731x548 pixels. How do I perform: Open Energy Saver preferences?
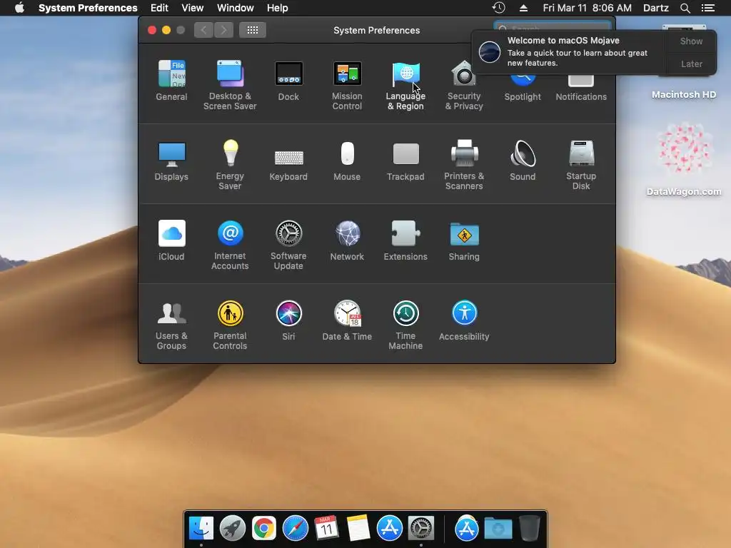point(230,165)
